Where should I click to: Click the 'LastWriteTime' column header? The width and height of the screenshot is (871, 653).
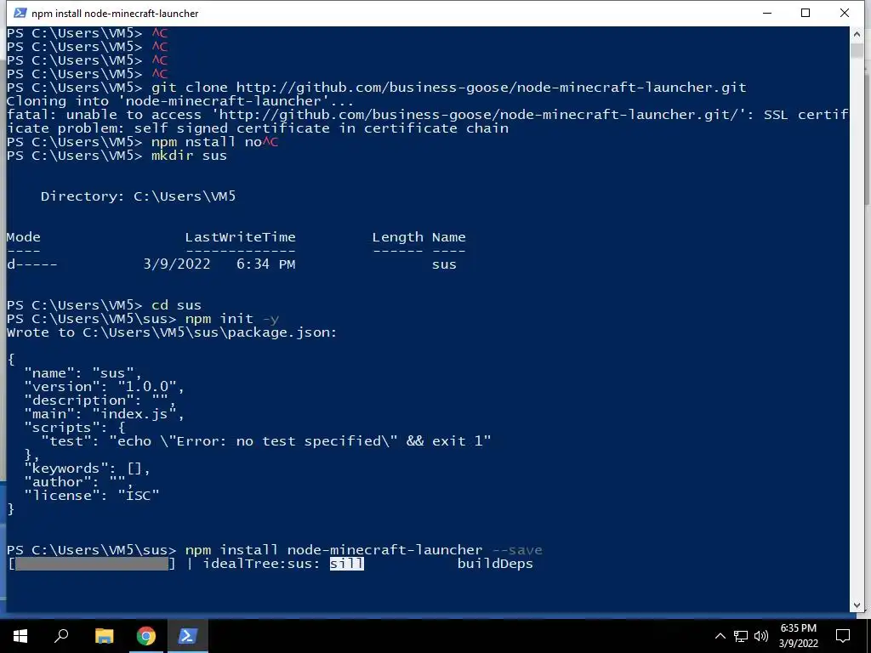(x=240, y=237)
